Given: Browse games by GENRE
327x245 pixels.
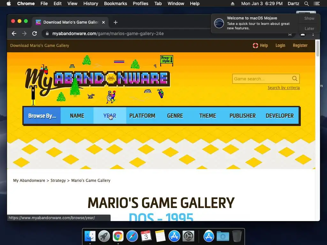Looking at the screenshot, I should [x=175, y=116].
